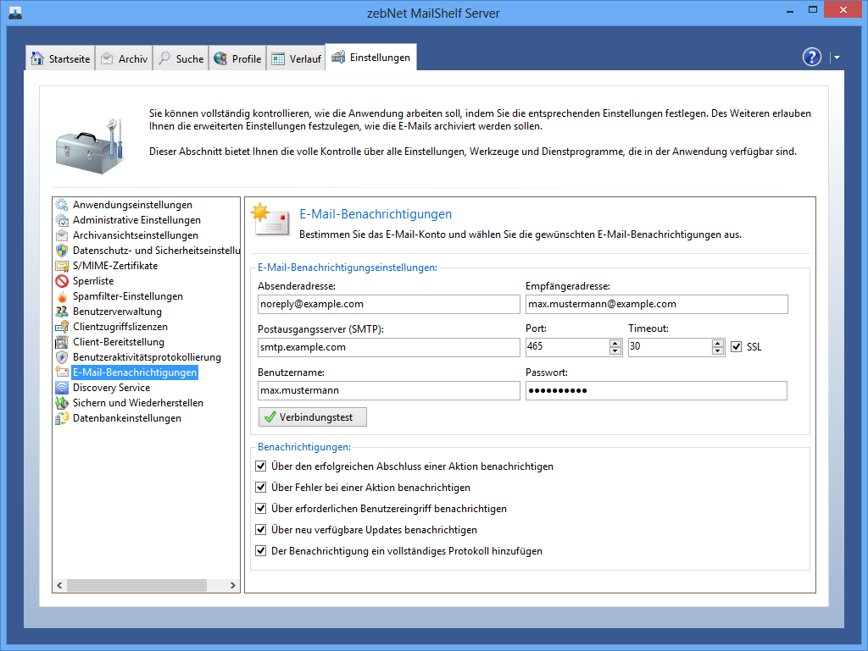868x651 pixels.
Task: Open Spamfilter-Einstellungen in the list
Action: click(x=128, y=297)
